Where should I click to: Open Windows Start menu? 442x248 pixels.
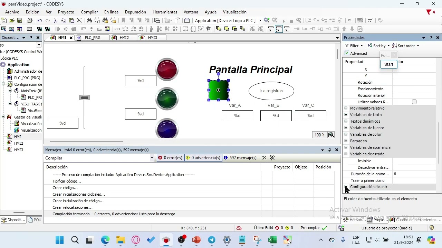[x=59, y=240]
